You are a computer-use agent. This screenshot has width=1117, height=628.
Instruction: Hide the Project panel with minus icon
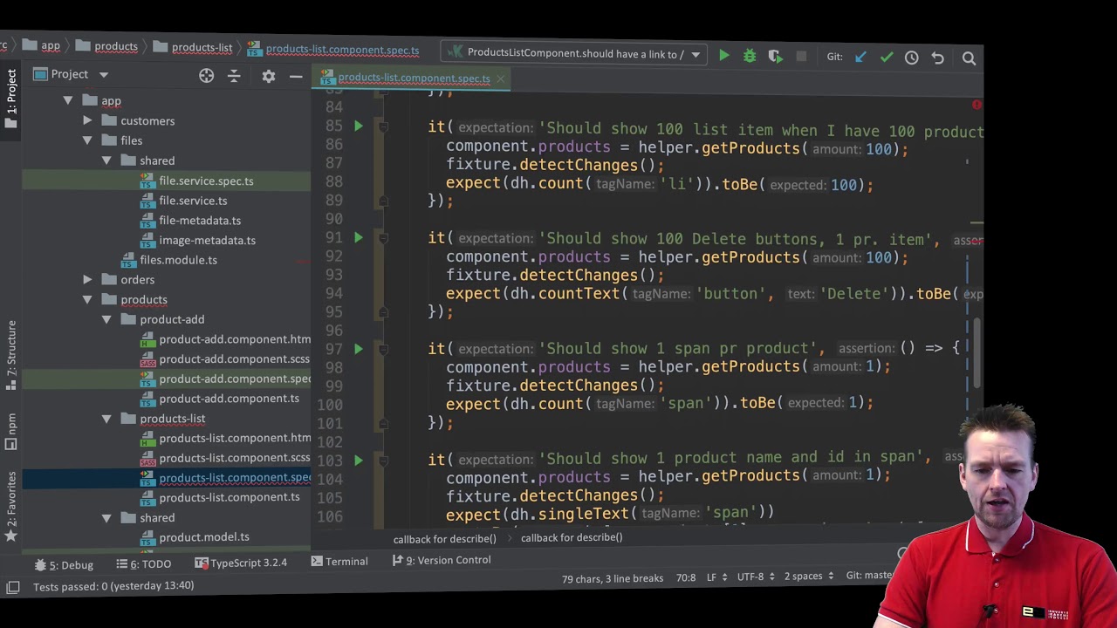pos(296,77)
